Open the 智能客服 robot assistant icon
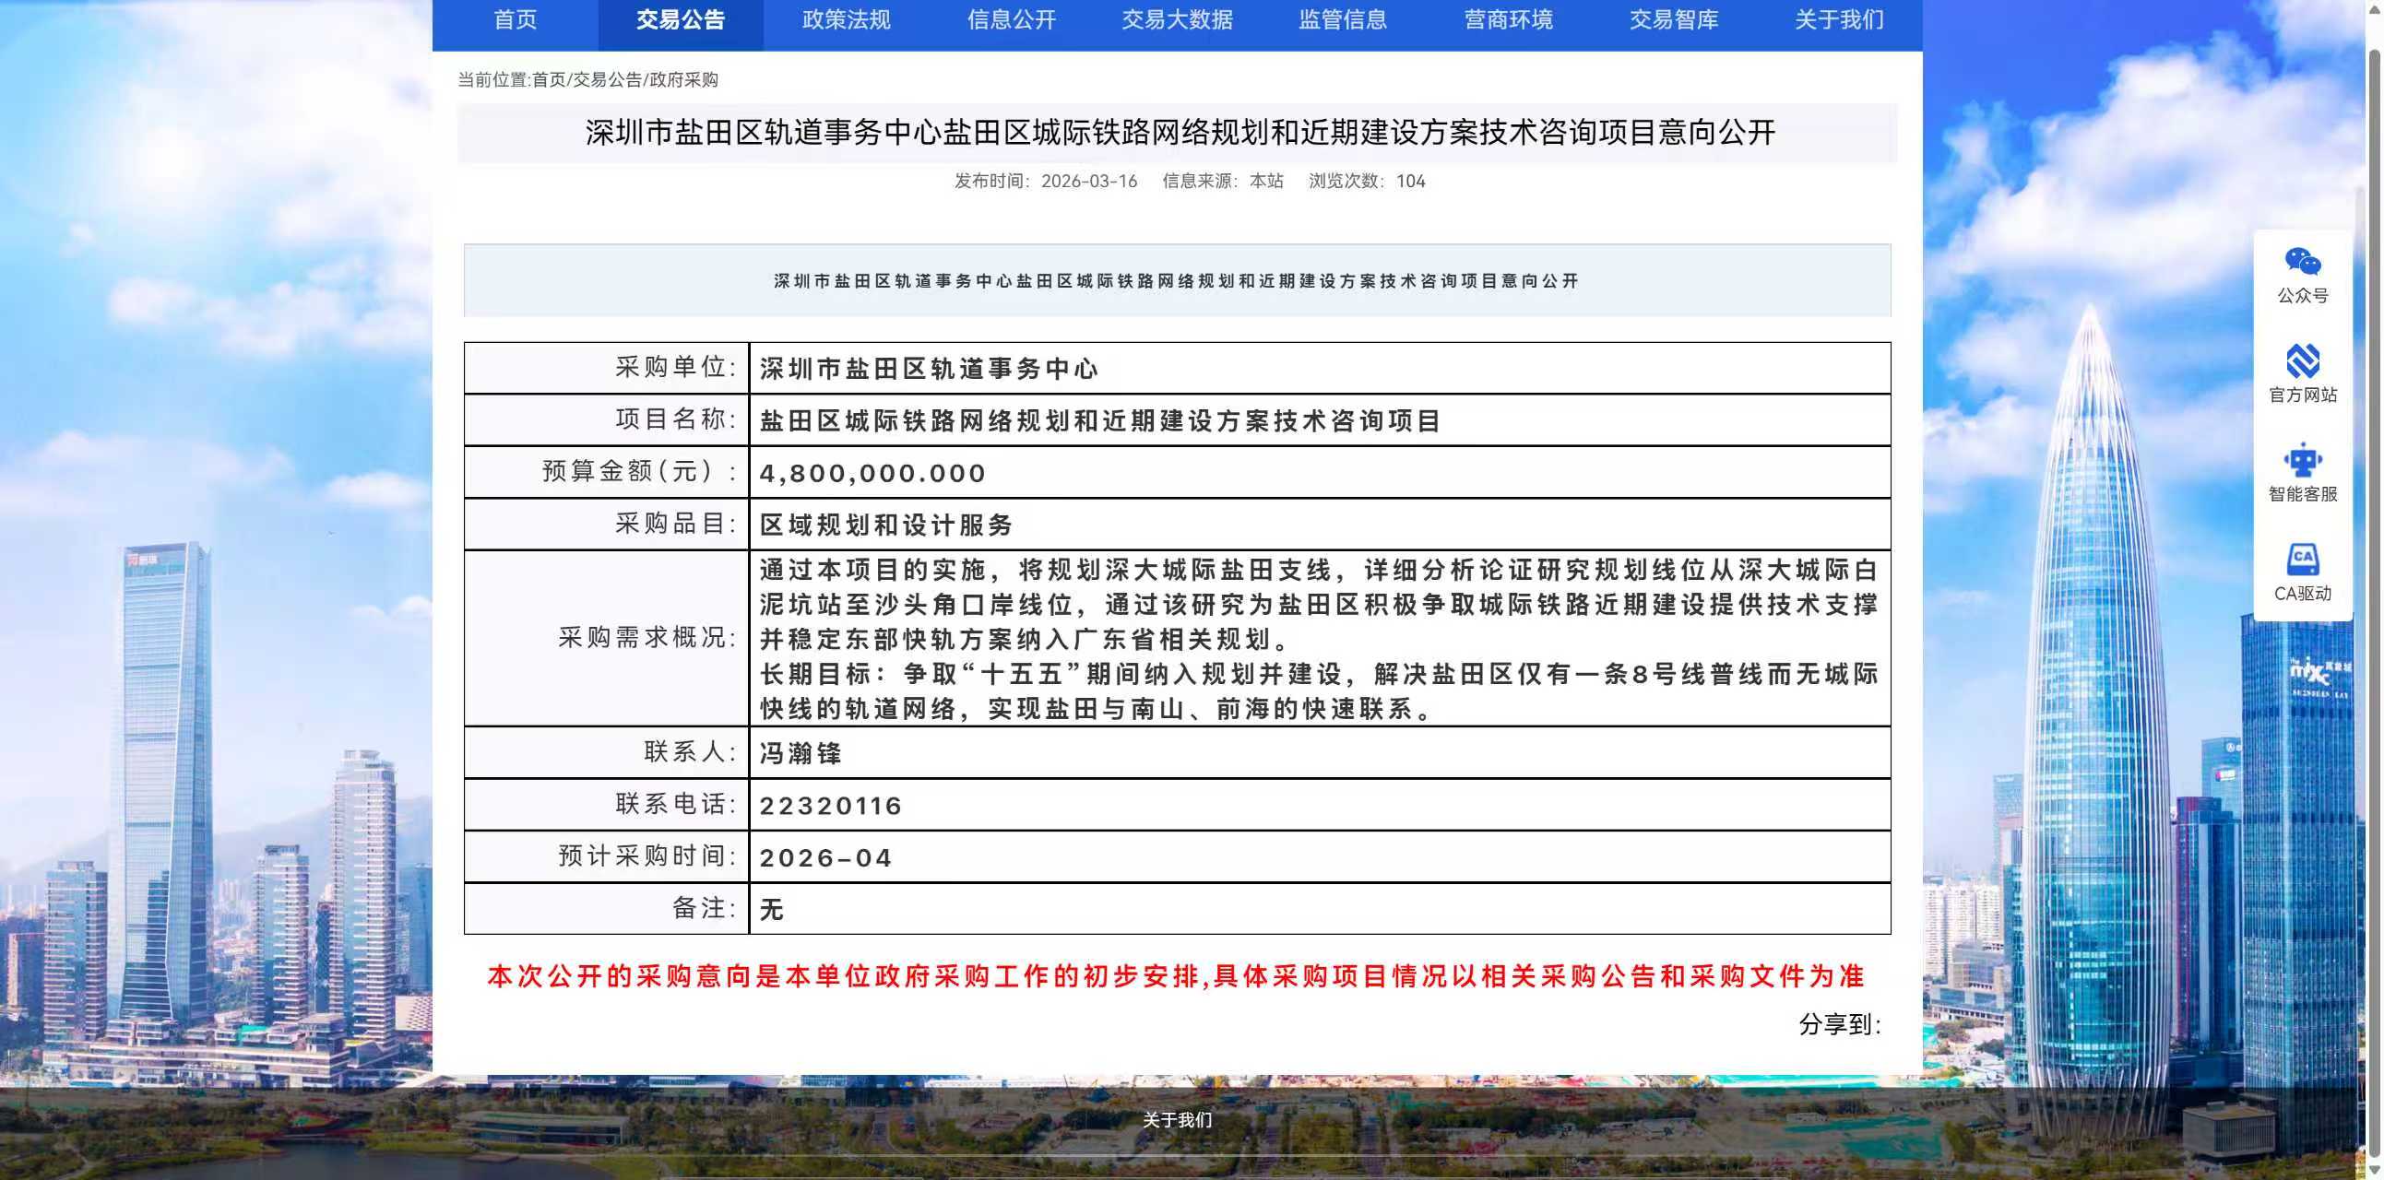Viewport: 2384px width, 1180px height. pyautogui.click(x=2304, y=475)
